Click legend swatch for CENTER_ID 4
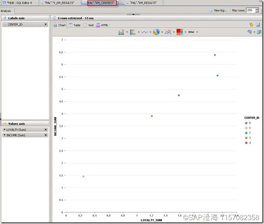Screen dimensions: 264x224 [x=246, y=143]
